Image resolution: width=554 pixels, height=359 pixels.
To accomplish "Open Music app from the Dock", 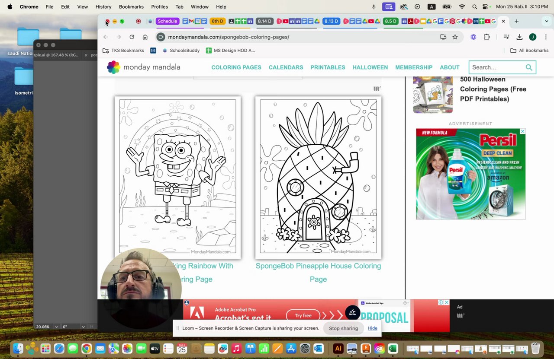I will (236, 348).
